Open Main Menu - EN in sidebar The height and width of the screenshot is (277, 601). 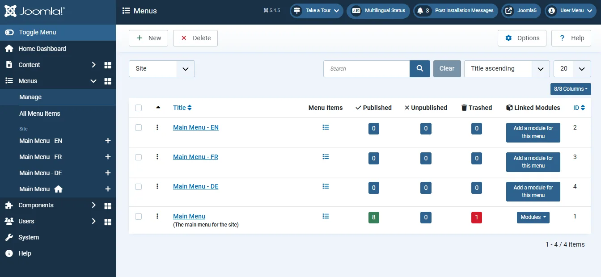pyautogui.click(x=41, y=141)
